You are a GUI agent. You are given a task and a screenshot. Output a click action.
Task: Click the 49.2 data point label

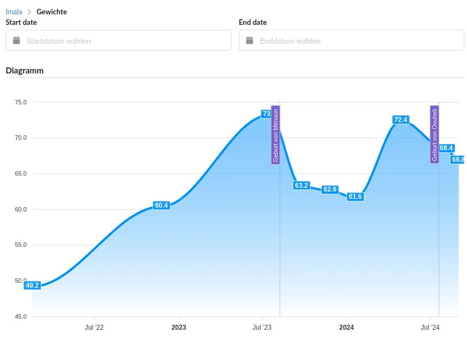coord(33,286)
